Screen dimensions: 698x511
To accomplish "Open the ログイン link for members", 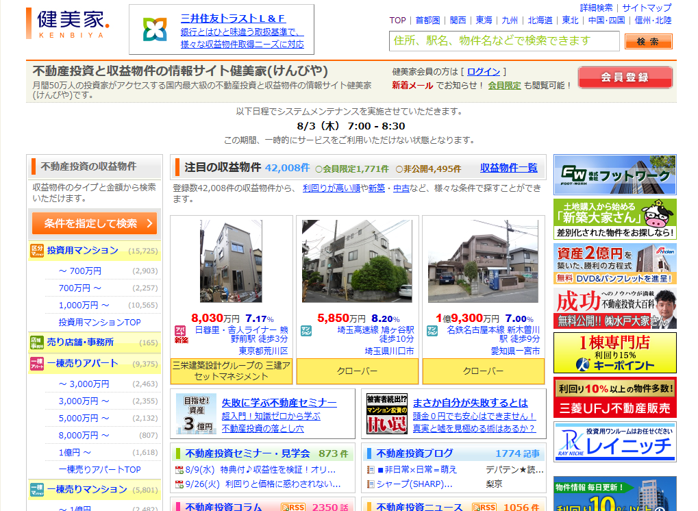I will pyautogui.click(x=484, y=71).
